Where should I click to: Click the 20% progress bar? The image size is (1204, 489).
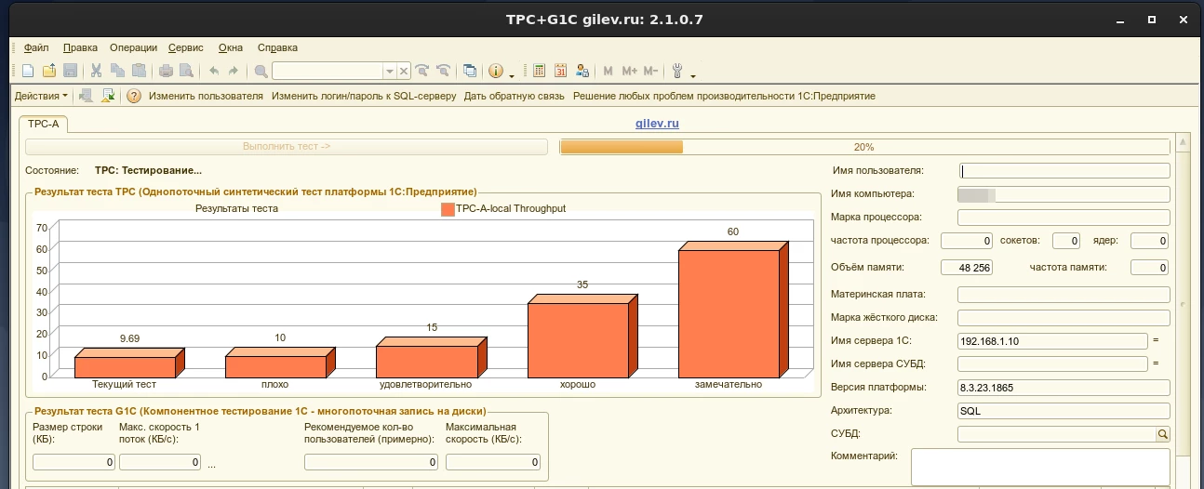(863, 147)
